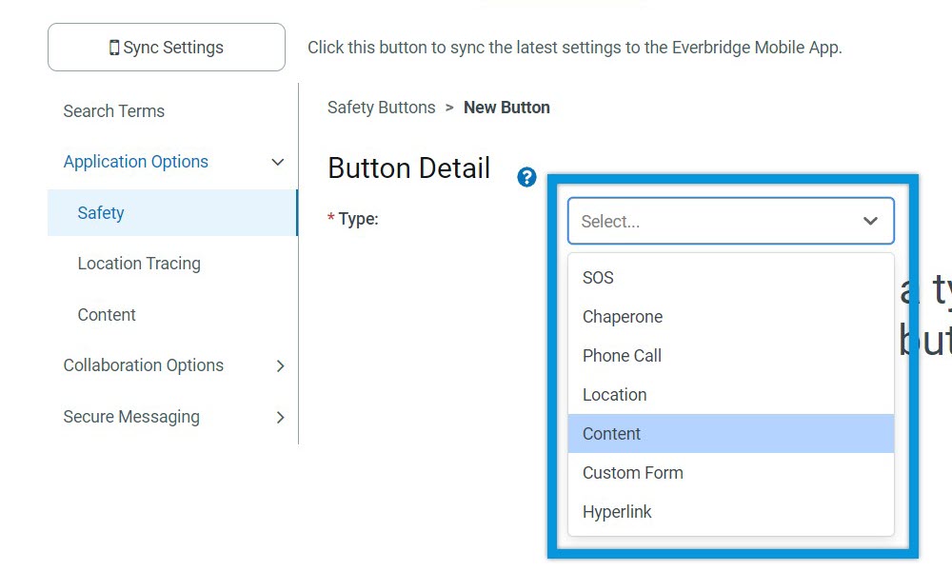The image size is (952, 571).
Task: Open Location Tracing settings
Action: (139, 264)
